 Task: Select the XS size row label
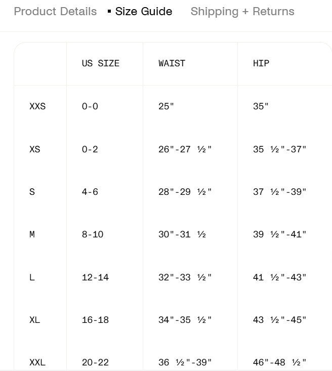click(35, 149)
